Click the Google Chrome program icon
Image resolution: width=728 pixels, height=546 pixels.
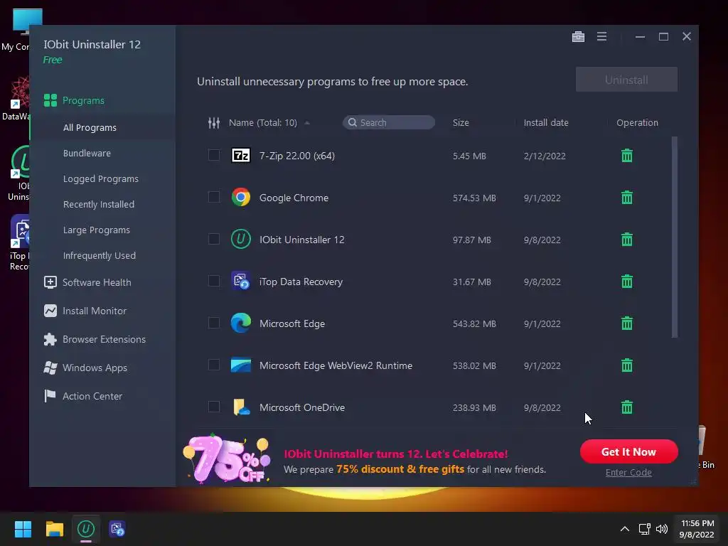241,198
